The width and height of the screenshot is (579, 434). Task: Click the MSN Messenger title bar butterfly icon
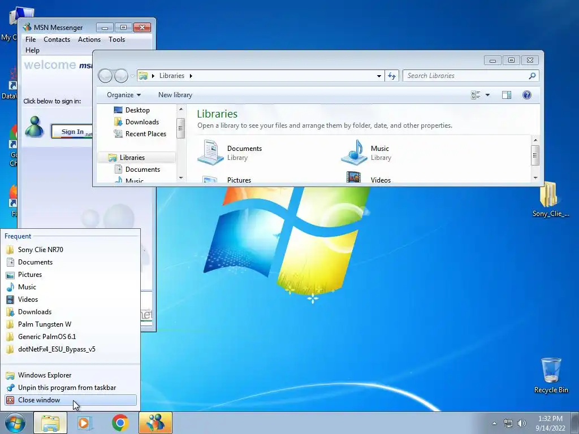coord(27,27)
